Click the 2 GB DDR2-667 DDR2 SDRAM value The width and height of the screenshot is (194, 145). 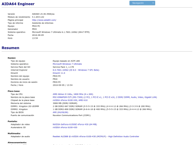pyautogui.click(x=101, y=106)
